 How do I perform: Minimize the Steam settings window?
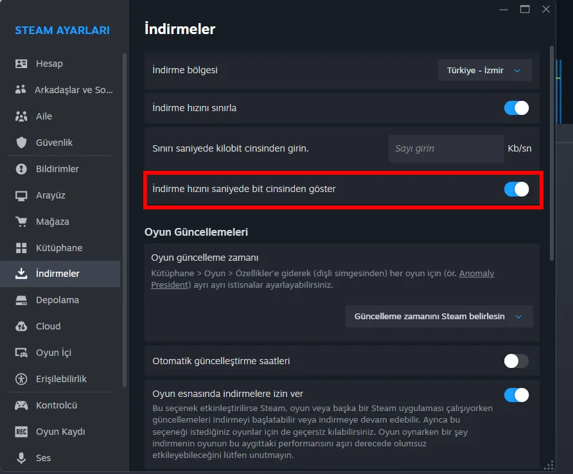[x=504, y=9]
